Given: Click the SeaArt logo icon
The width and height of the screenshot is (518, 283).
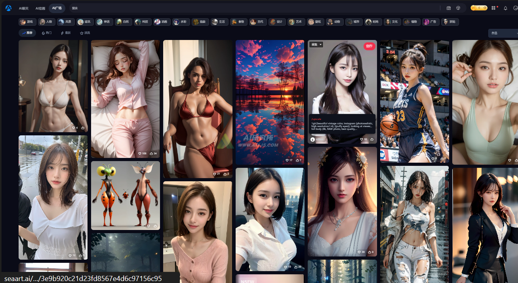Looking at the screenshot, I should tap(8, 8).
